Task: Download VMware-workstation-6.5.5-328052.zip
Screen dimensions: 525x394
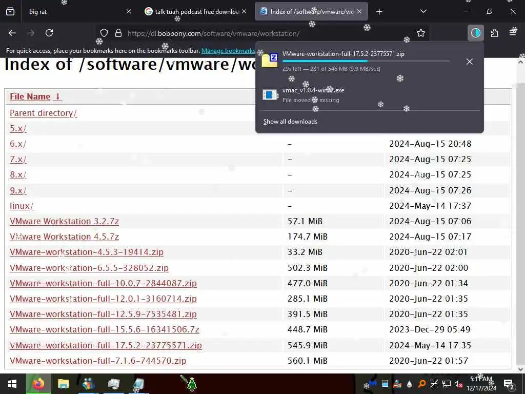Action: tap(89, 268)
